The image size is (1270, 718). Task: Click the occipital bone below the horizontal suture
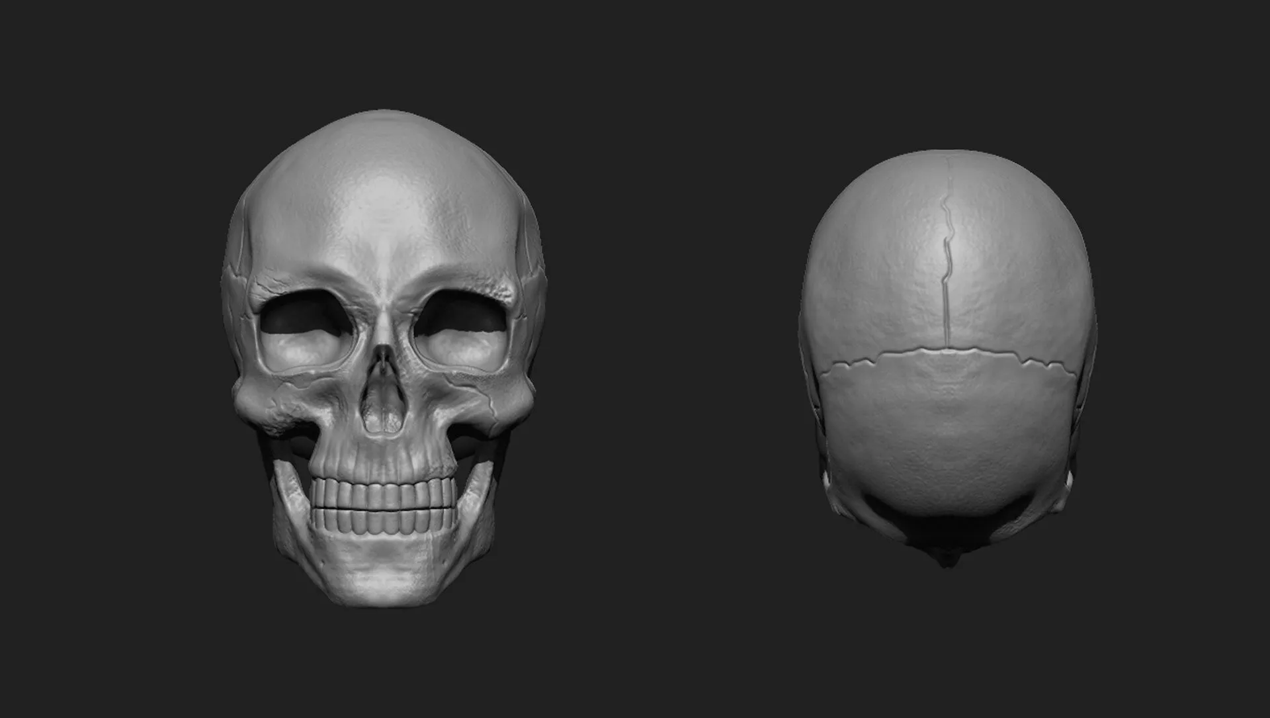(947, 430)
